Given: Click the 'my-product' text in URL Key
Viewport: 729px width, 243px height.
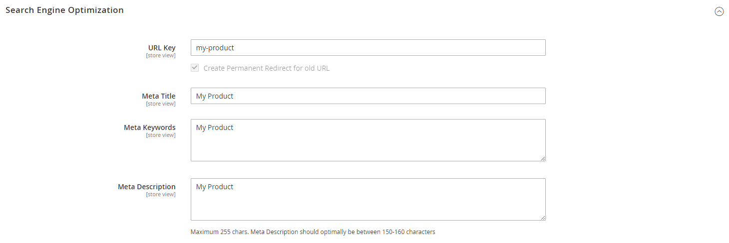Looking at the screenshot, I should pyautogui.click(x=215, y=48).
